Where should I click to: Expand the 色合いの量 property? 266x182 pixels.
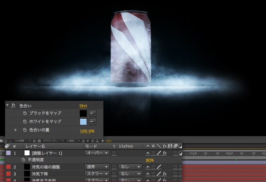click(15, 130)
